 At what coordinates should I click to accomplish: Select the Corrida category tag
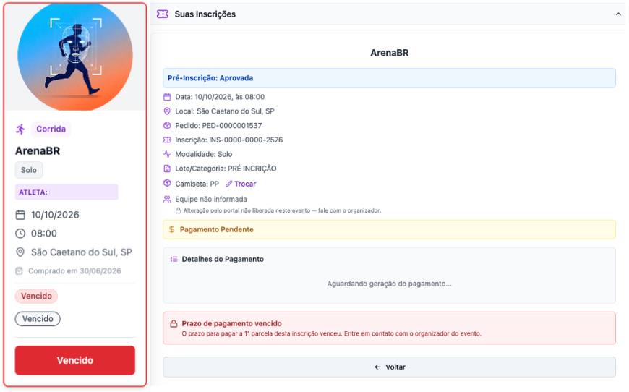51,129
